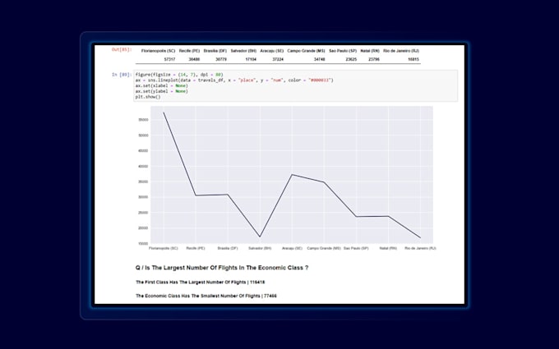The height and width of the screenshot is (349, 559).
Task: Select the Sao Paulo (SP) table column header
Action: point(343,51)
